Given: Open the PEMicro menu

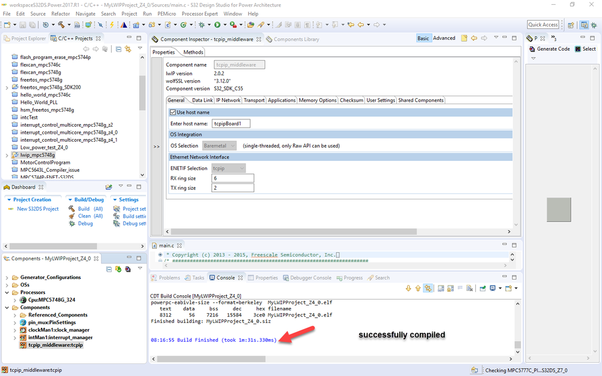Looking at the screenshot, I should pos(166,14).
